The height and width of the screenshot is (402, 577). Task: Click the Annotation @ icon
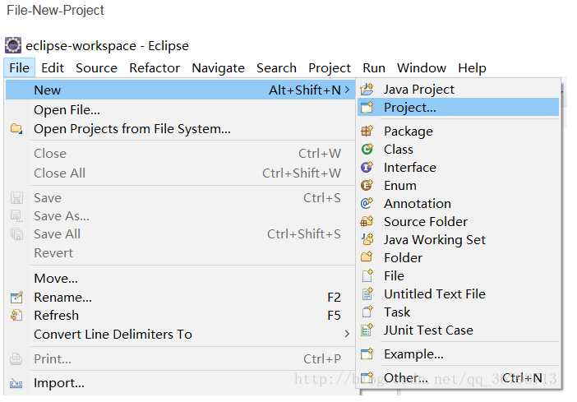point(367,203)
